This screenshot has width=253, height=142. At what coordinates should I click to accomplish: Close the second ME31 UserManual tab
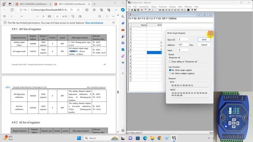89,4
